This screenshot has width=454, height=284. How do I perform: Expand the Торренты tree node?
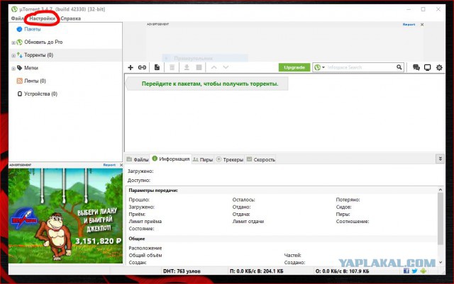(x=13, y=55)
